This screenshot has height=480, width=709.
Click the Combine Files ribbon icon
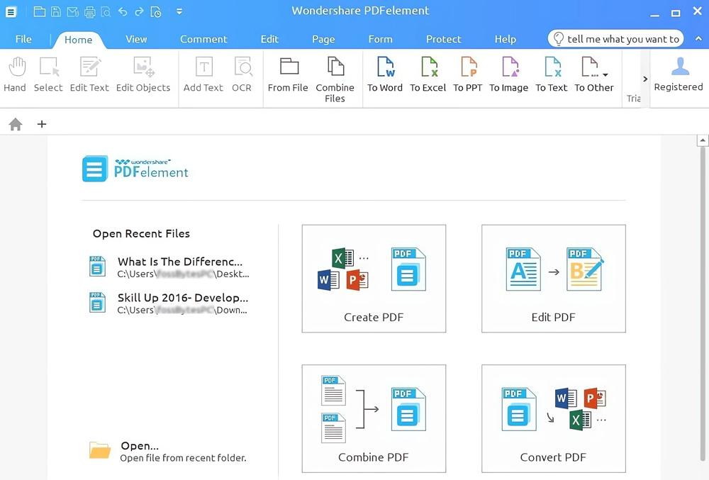point(335,79)
